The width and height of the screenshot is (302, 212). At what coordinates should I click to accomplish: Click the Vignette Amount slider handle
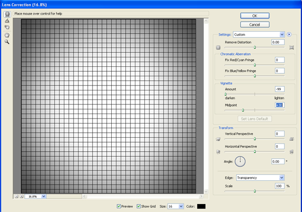[x=225, y=94]
